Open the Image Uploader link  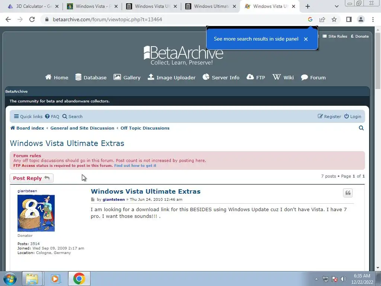172,77
